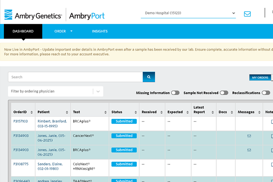Image resolution: width=273 pixels, height=182 pixels.
Task: Open message icon for Jones CancerNext order
Action: [249, 136]
